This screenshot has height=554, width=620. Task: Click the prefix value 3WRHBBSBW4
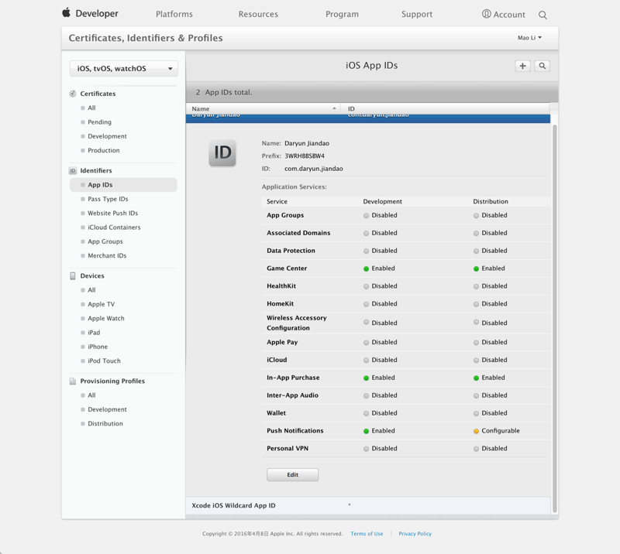[x=305, y=156]
